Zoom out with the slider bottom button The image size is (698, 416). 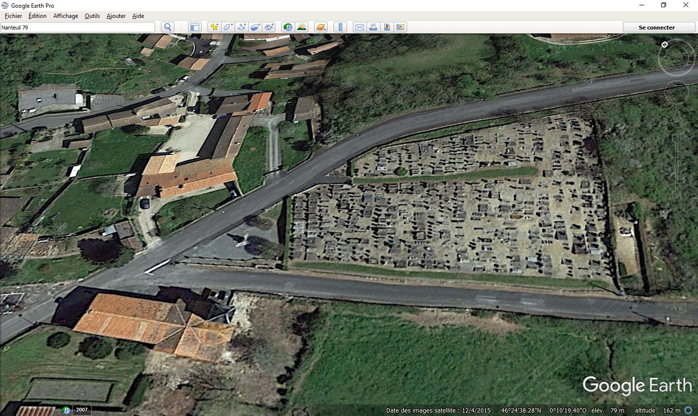point(677,196)
